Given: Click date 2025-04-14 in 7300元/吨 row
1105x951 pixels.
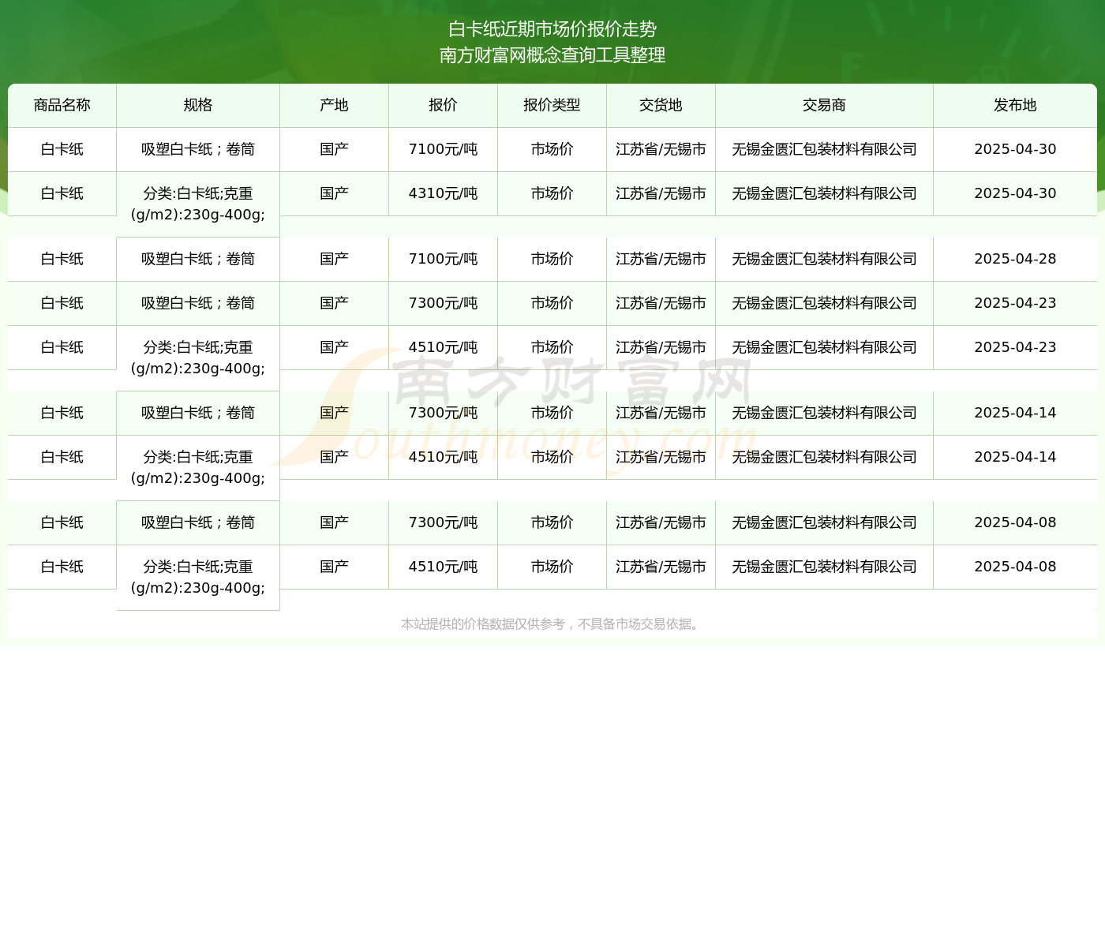Looking at the screenshot, I should point(1015,413).
